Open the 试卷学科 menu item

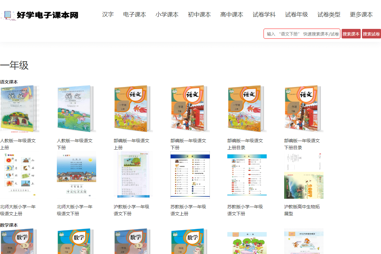[x=264, y=15]
